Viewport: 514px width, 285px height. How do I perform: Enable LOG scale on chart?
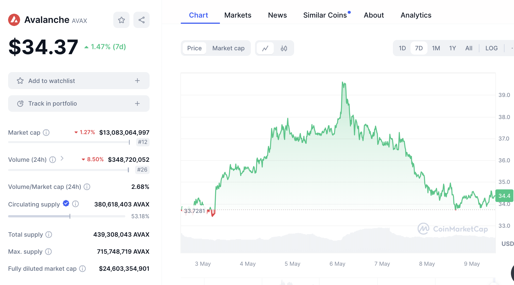pyautogui.click(x=491, y=48)
